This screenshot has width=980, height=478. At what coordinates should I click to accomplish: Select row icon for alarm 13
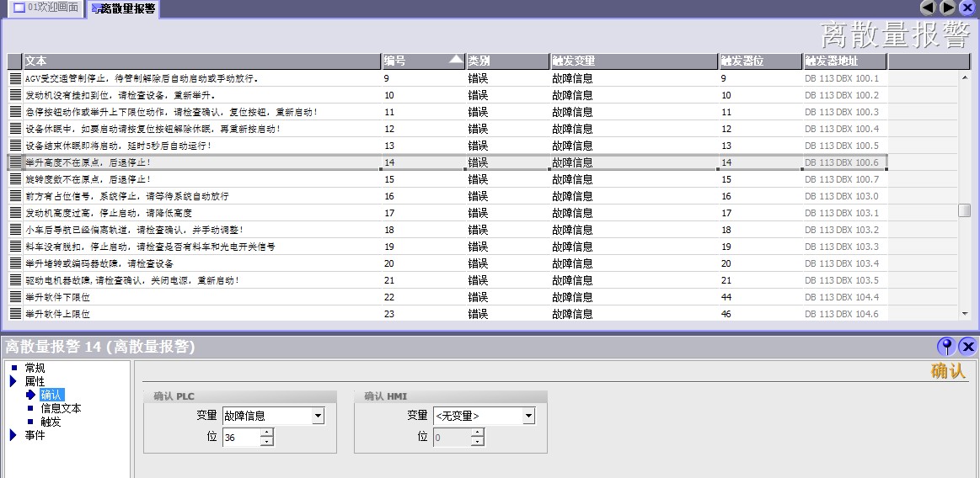point(16,146)
